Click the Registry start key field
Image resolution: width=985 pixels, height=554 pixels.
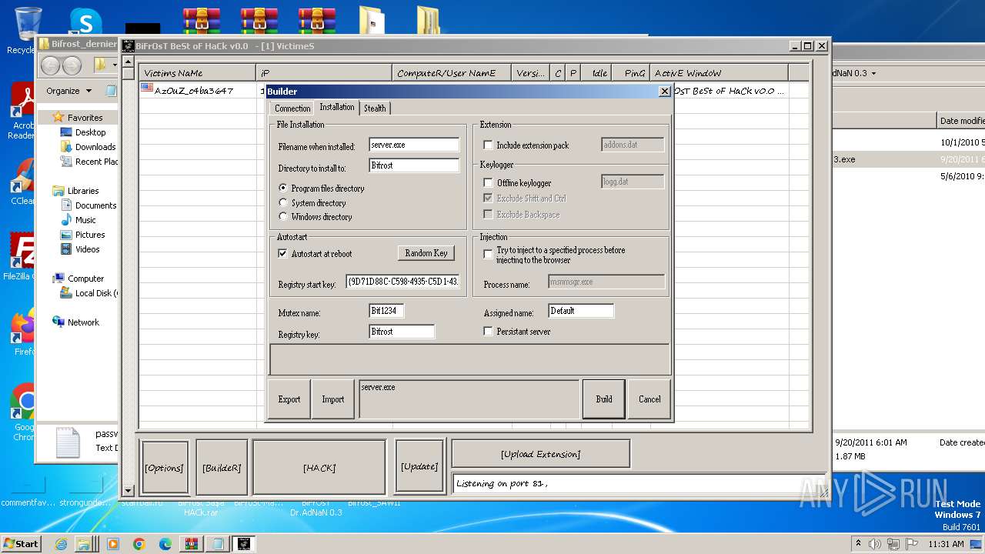[403, 282]
